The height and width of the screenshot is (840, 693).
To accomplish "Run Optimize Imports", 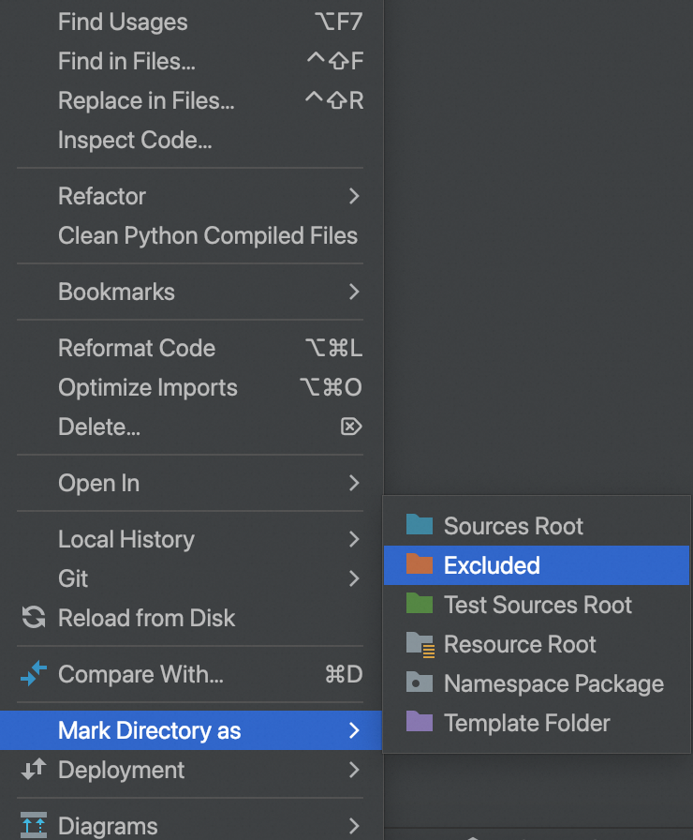I will tap(148, 387).
